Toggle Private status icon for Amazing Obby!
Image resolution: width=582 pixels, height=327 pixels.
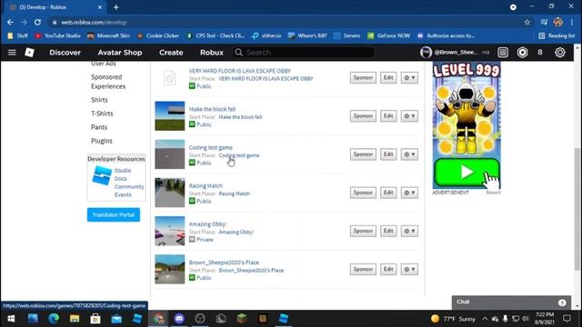click(192, 239)
